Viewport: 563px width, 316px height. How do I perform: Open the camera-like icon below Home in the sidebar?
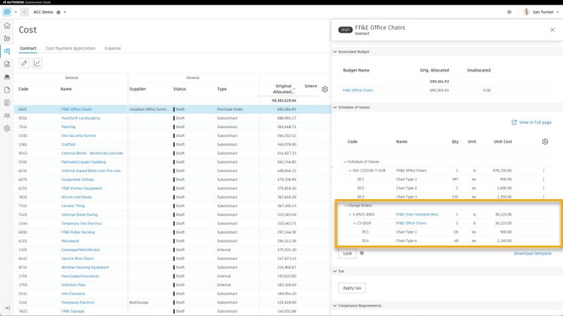[x=7, y=39]
